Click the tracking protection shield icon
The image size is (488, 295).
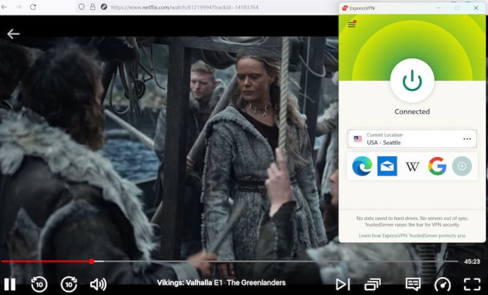click(x=81, y=7)
